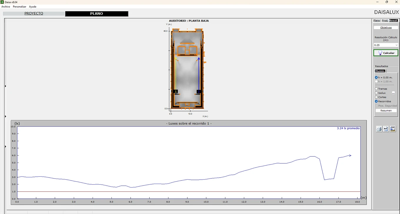Click the Isolux options ellipsis button
The height and width of the screenshot is (214, 400).
(x=393, y=93)
